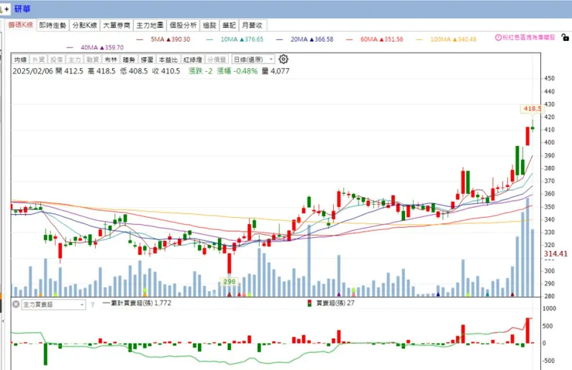The image size is (572, 370).
Task: Click the date 2025/02/06 in the quote line
Action: [x=32, y=71]
